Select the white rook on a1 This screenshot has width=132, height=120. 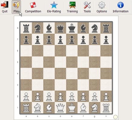[x=26, y=108]
